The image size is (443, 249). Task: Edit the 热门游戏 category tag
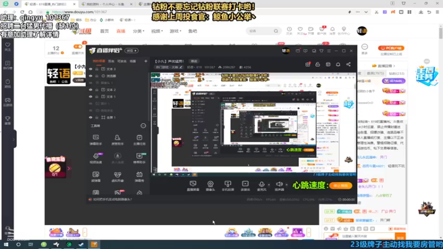(x=169, y=67)
